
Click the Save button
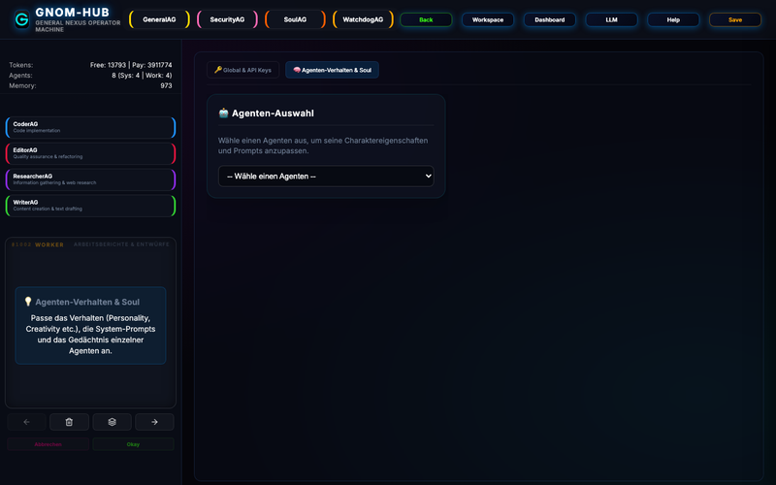[x=735, y=19]
